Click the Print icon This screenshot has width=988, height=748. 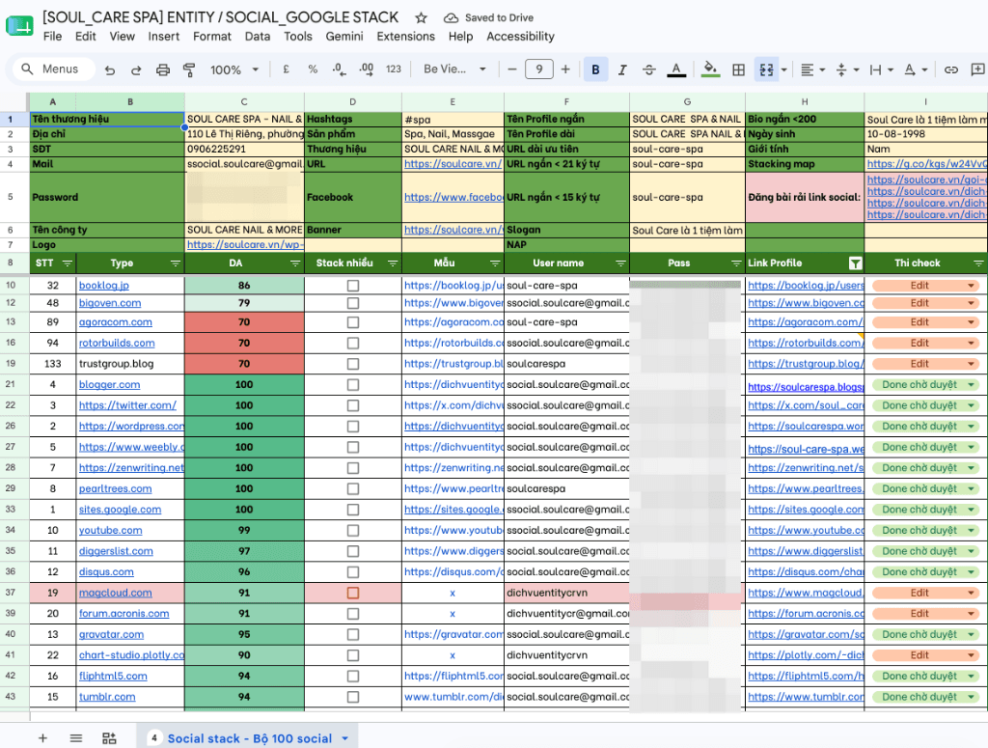click(162, 69)
